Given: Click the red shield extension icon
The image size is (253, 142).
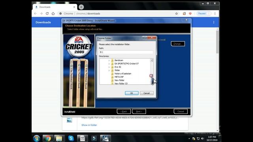Looking at the screenshot, I should point(190,13).
